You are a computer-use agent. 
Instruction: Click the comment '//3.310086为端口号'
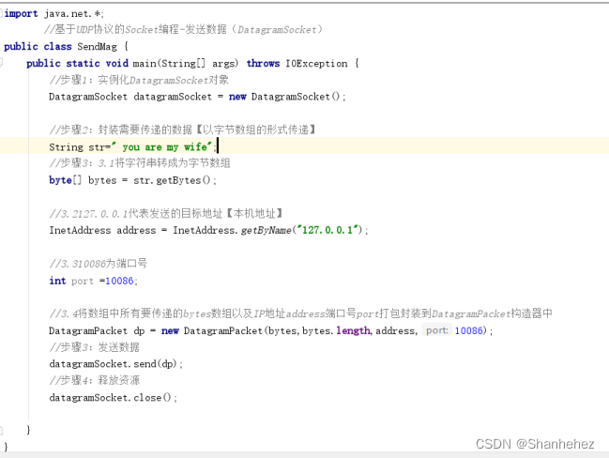point(99,264)
